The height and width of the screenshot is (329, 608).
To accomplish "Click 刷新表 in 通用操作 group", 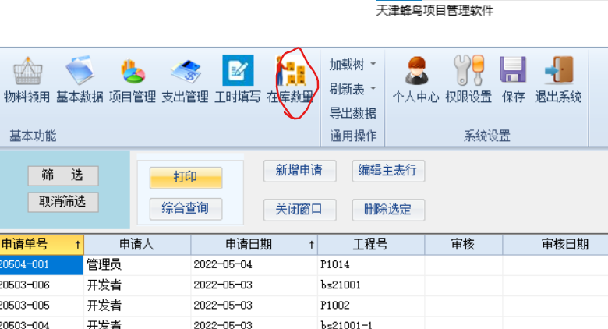I will [347, 89].
